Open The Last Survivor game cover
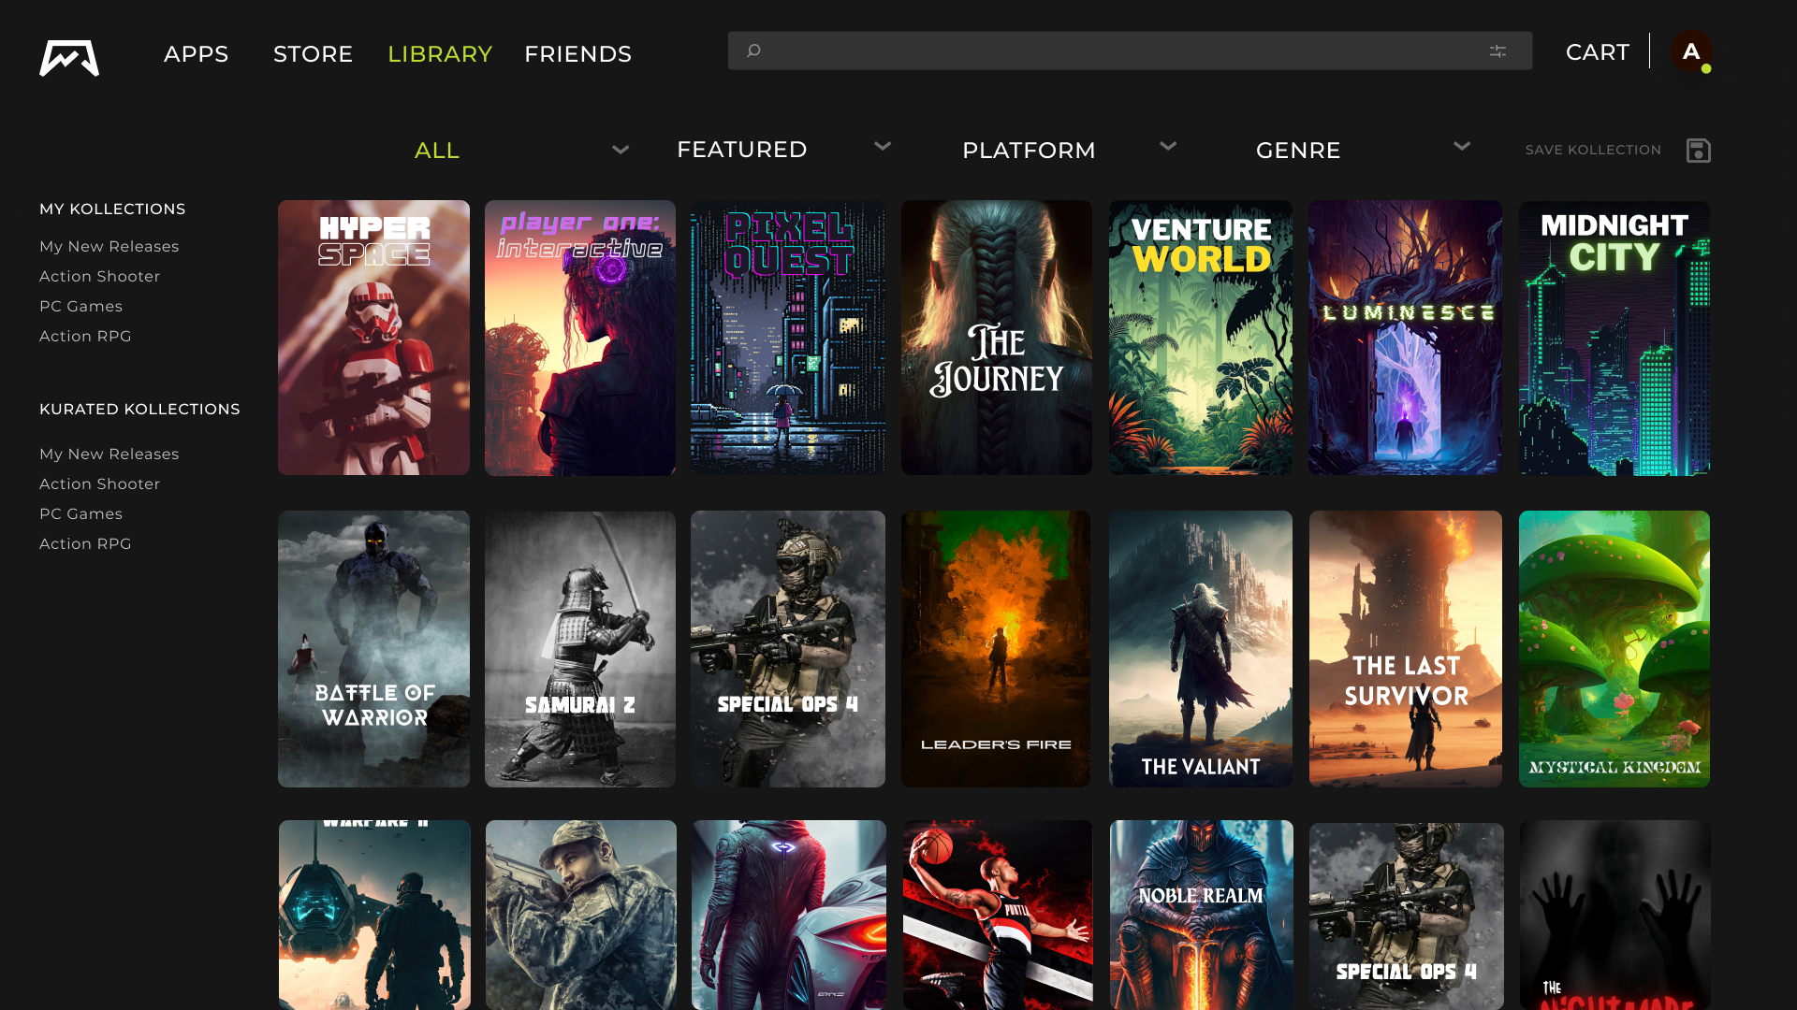The width and height of the screenshot is (1797, 1010). pos(1406,649)
